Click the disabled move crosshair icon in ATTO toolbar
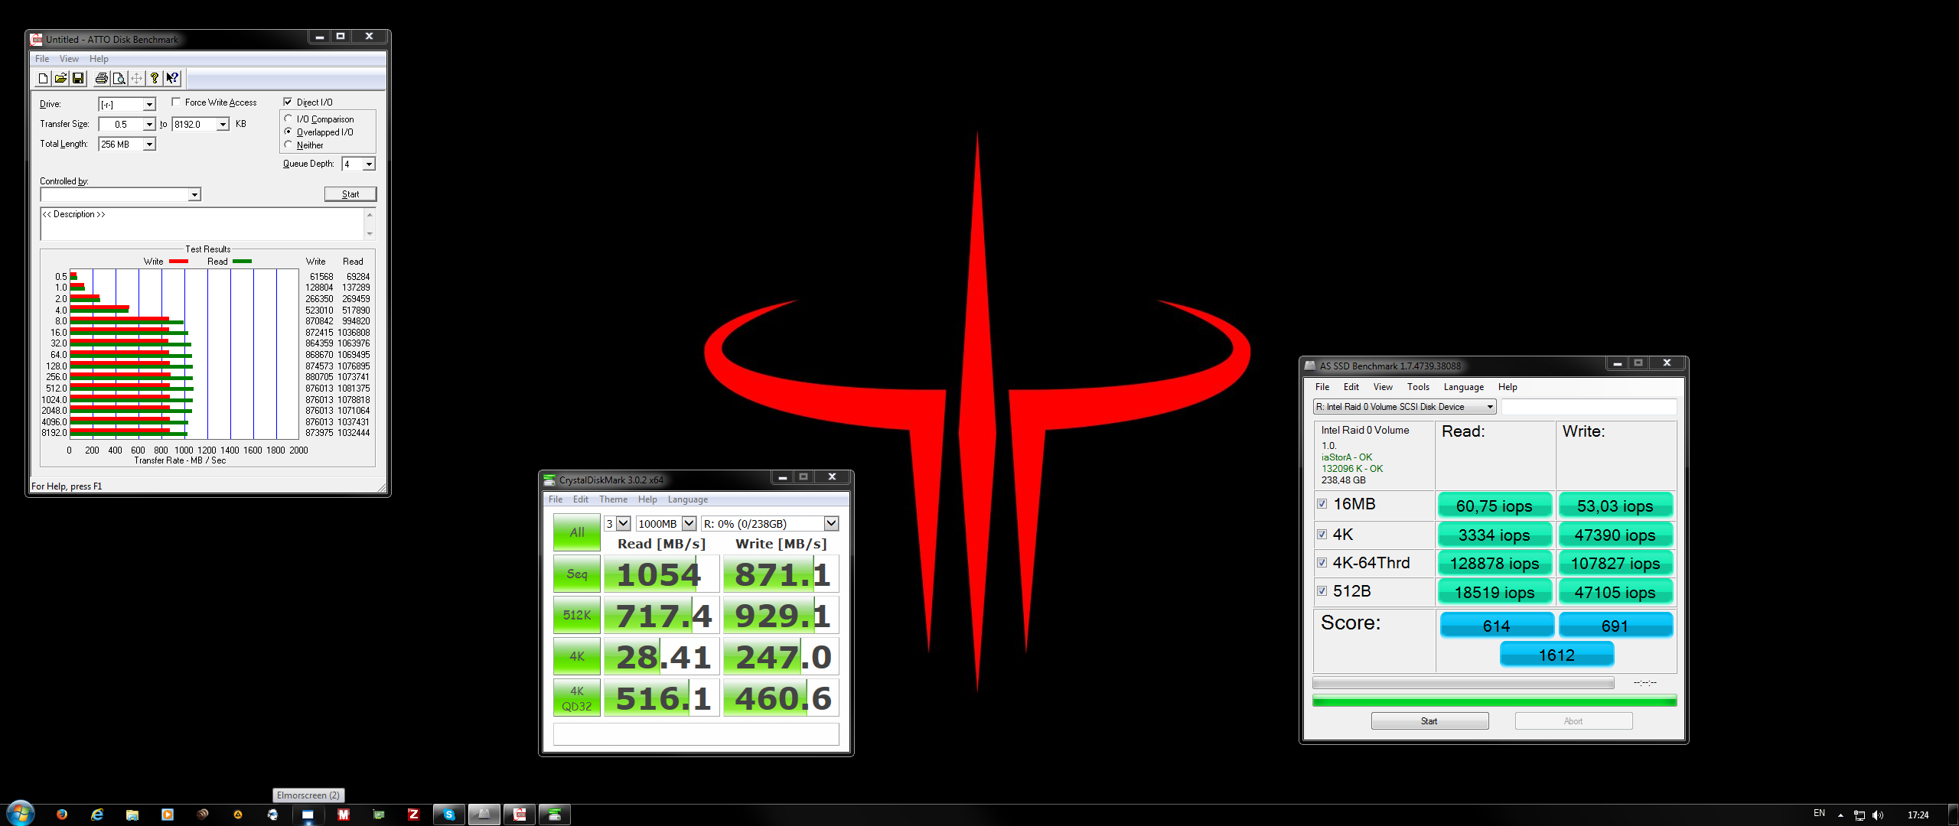Viewport: 1959px width, 826px height. click(136, 78)
